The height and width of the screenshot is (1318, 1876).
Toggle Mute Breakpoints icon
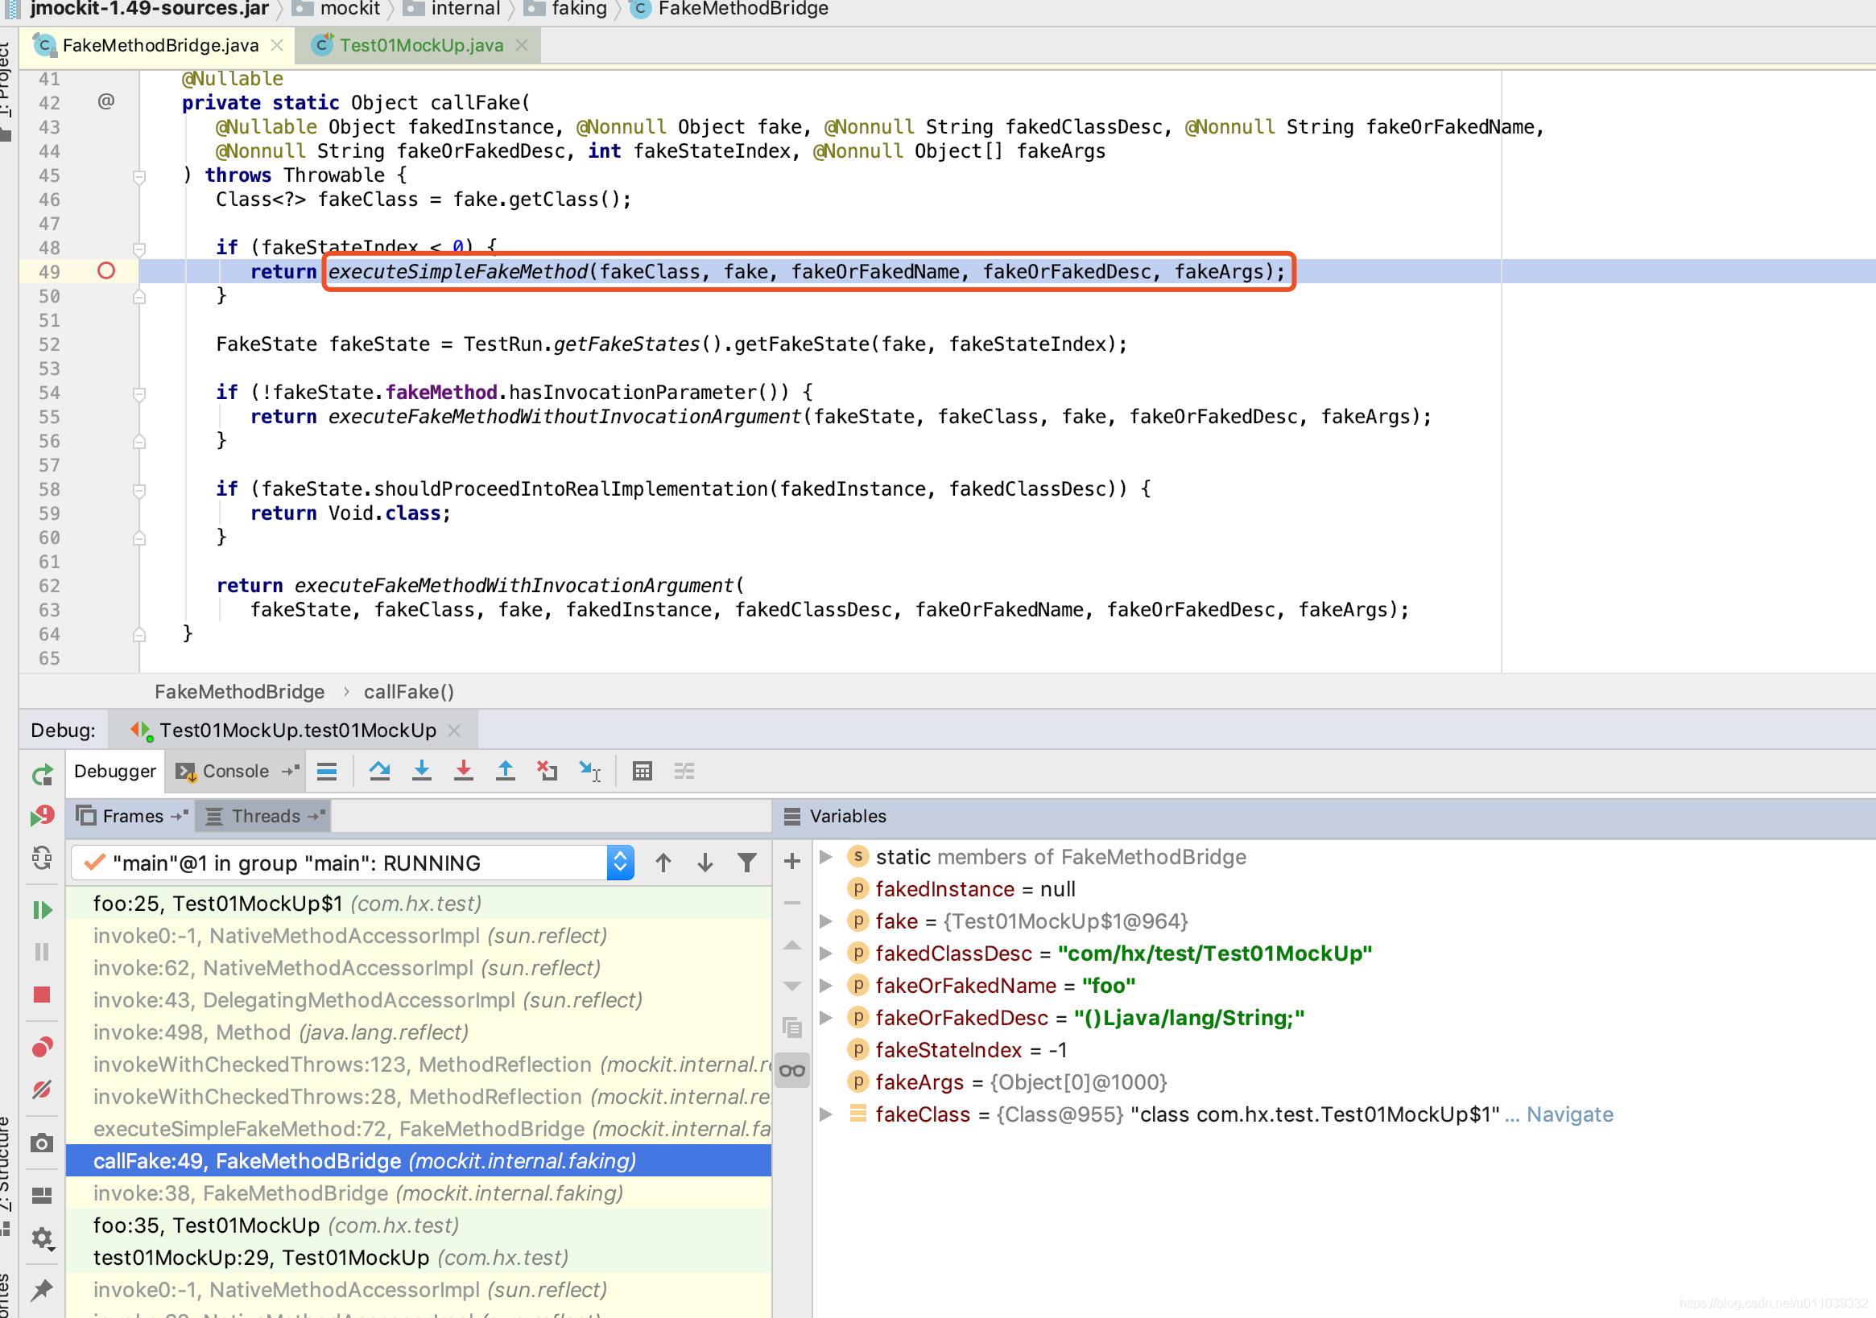coord(42,1089)
